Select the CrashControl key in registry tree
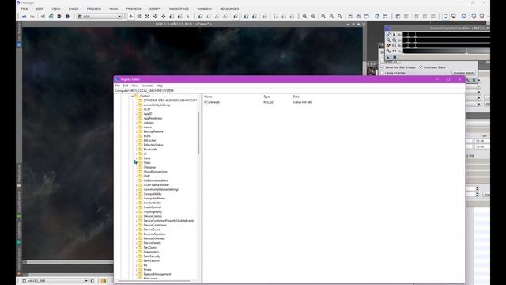 153,207
